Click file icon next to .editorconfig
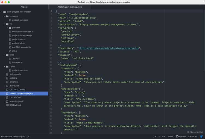The width and height of the screenshot is (205, 139). click(x=7, y=74)
